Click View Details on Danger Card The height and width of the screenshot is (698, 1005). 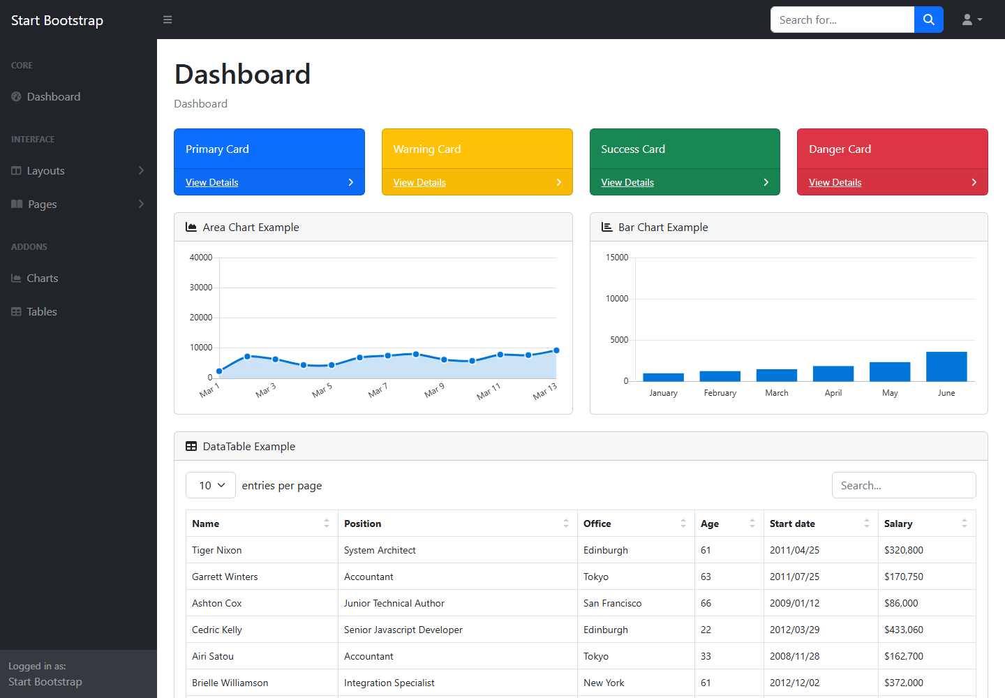[835, 182]
